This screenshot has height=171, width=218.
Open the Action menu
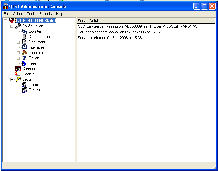pyautogui.click(x=18, y=14)
